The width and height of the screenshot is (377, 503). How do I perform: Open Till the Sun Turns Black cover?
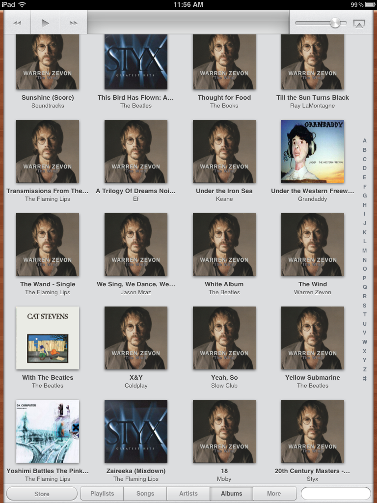(313, 62)
